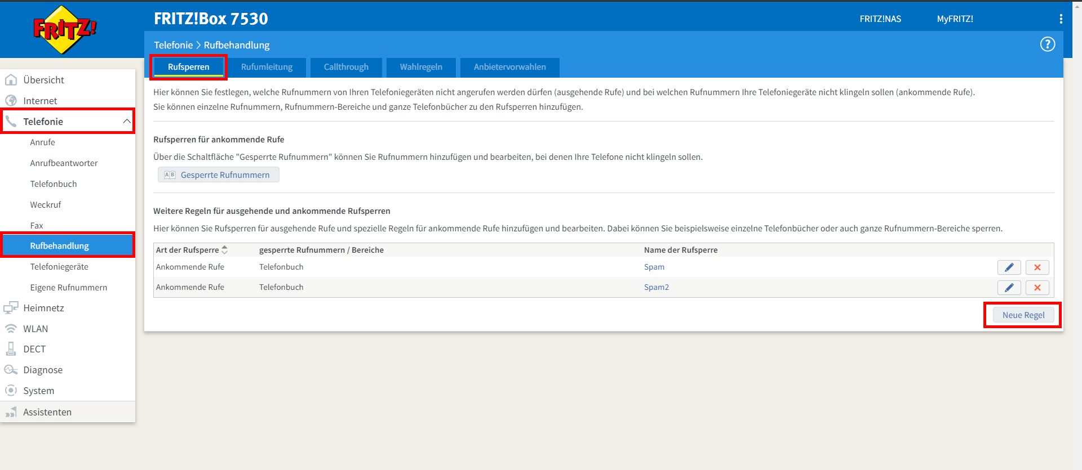Sort table by Art der Rufsperre arrows
This screenshot has width=1082, height=470.
tap(224, 250)
